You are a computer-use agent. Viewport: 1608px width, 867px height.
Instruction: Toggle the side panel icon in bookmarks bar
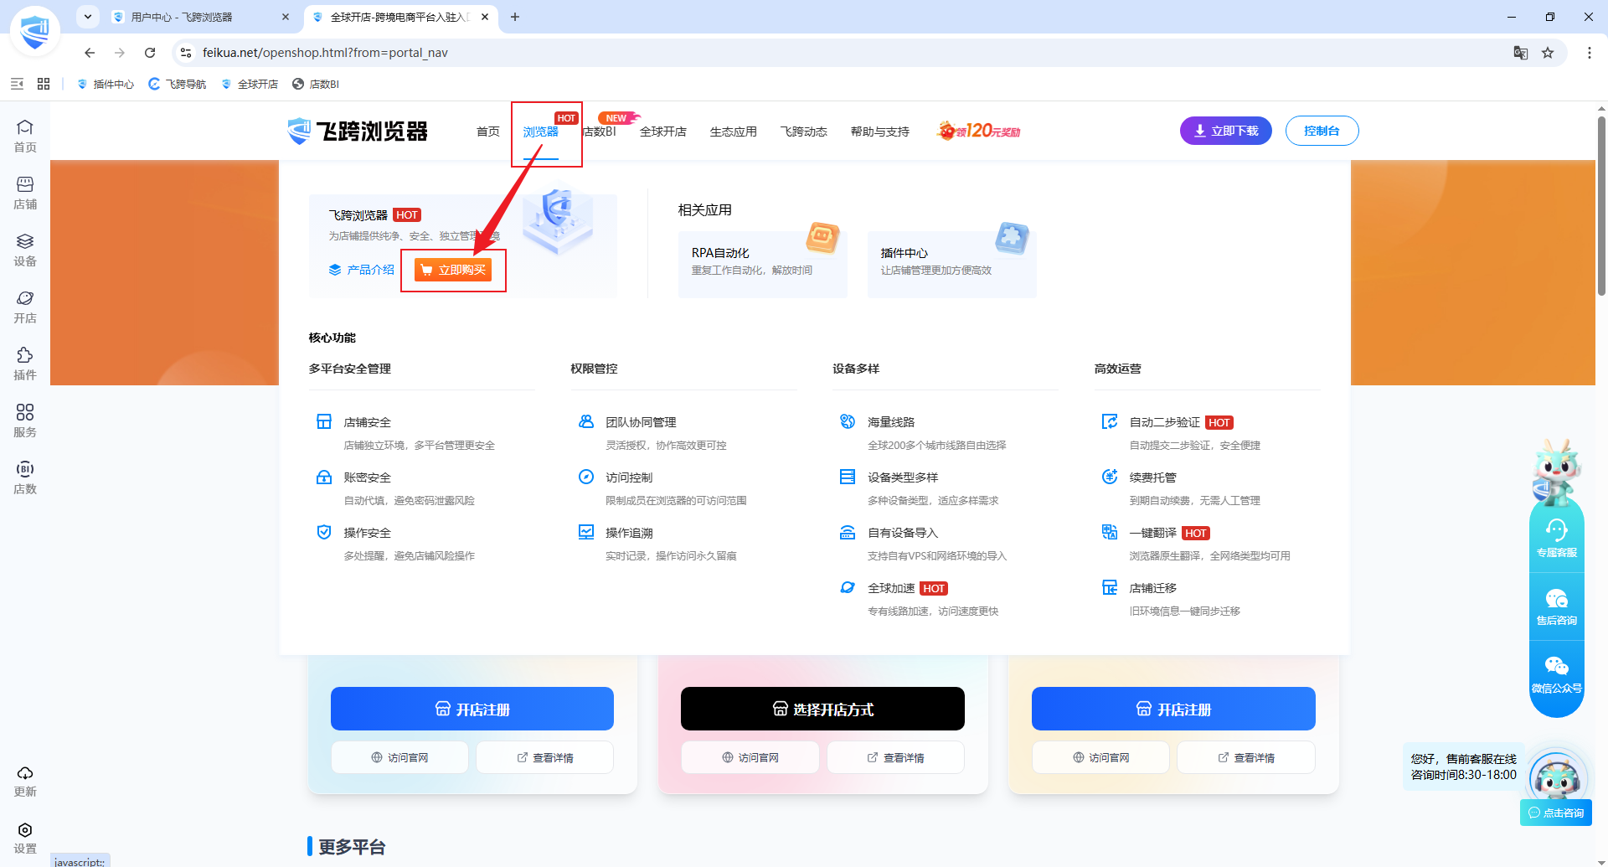point(17,84)
